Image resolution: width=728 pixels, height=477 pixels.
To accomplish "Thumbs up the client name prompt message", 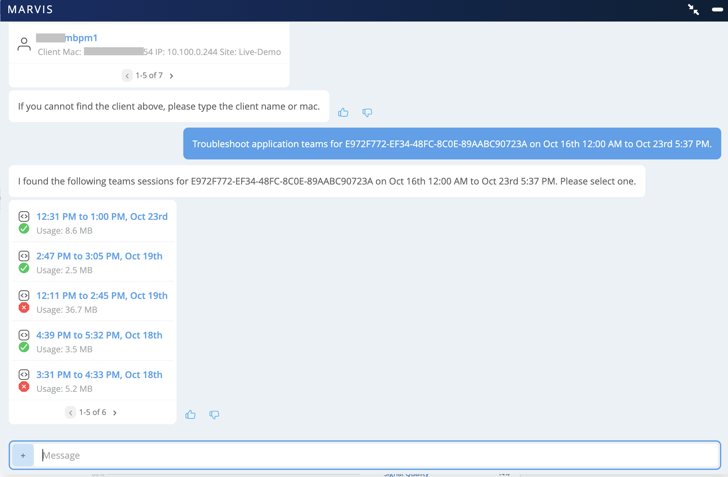I will [x=343, y=113].
